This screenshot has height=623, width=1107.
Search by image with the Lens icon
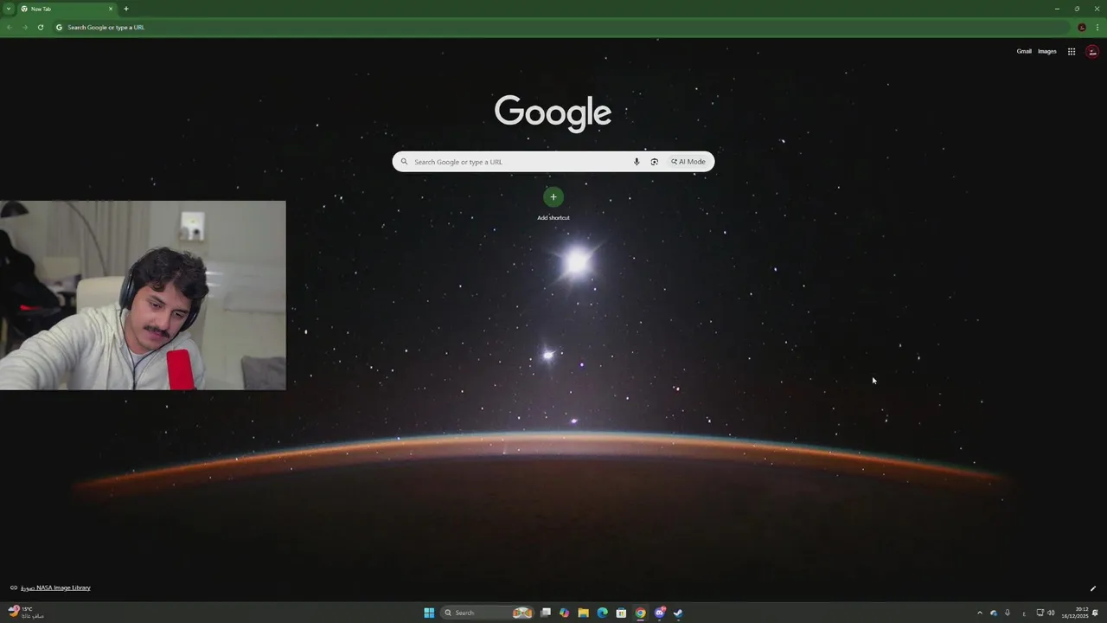(654, 162)
